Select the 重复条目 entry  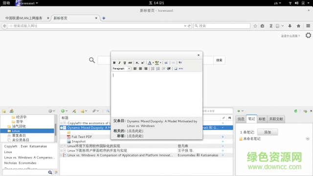coord(19,135)
